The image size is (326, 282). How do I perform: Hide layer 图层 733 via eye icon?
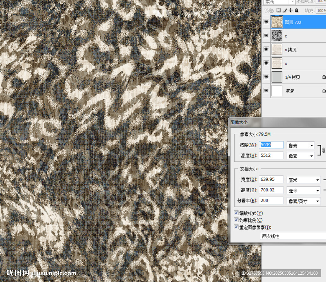click(x=266, y=22)
